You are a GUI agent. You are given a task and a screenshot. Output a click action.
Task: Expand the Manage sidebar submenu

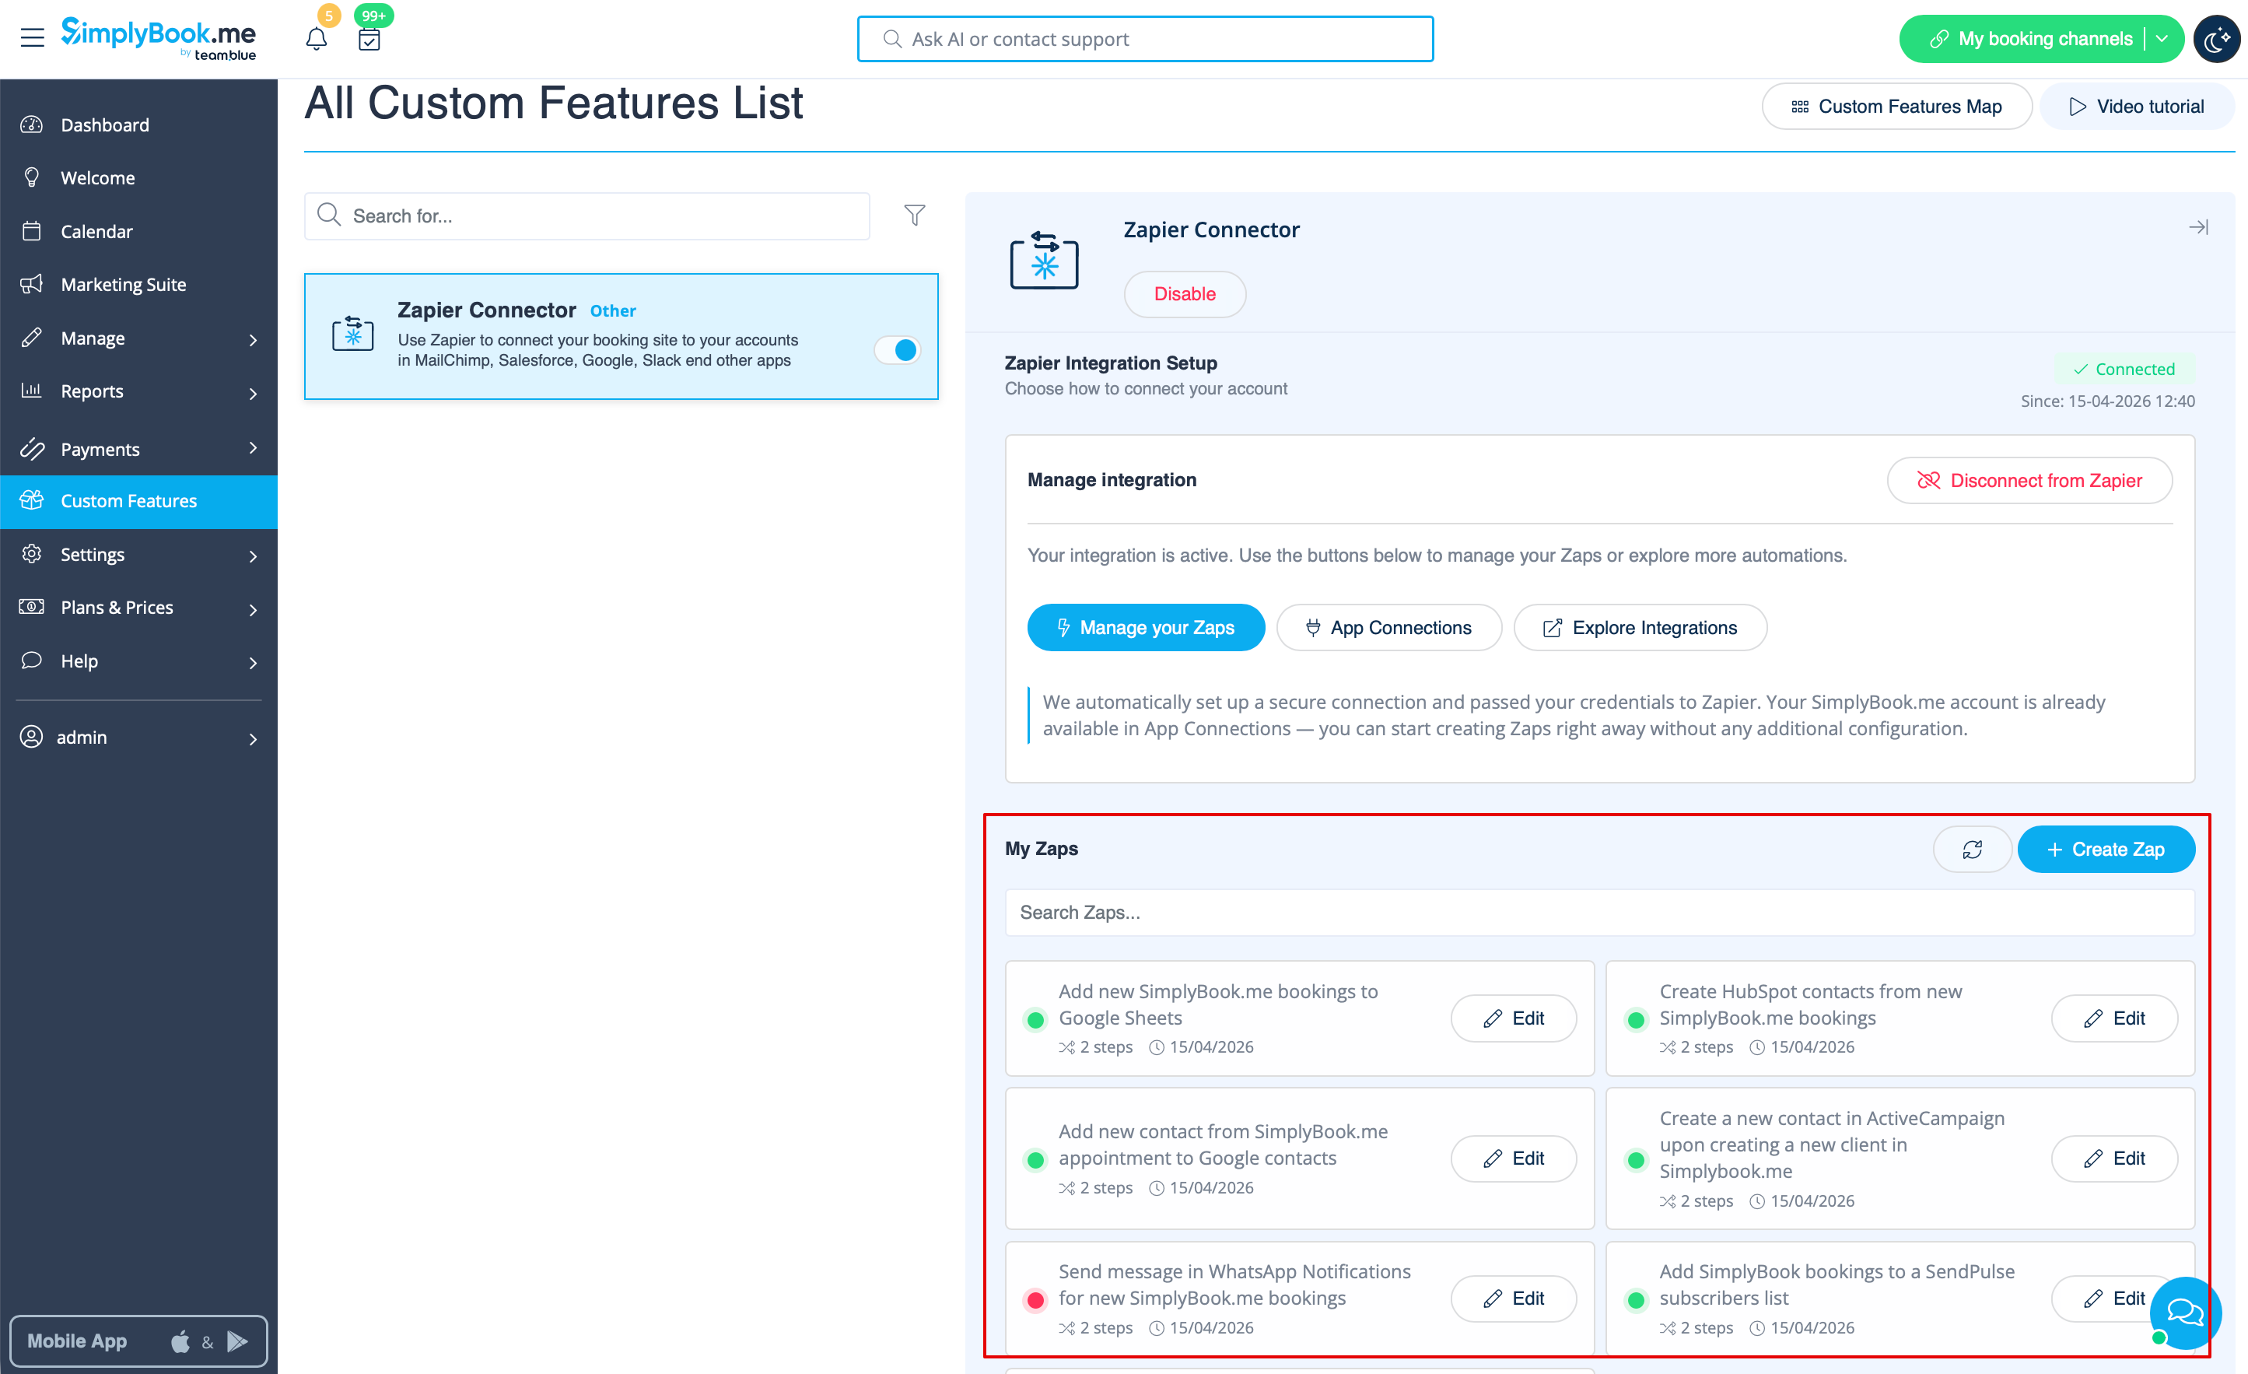(138, 338)
